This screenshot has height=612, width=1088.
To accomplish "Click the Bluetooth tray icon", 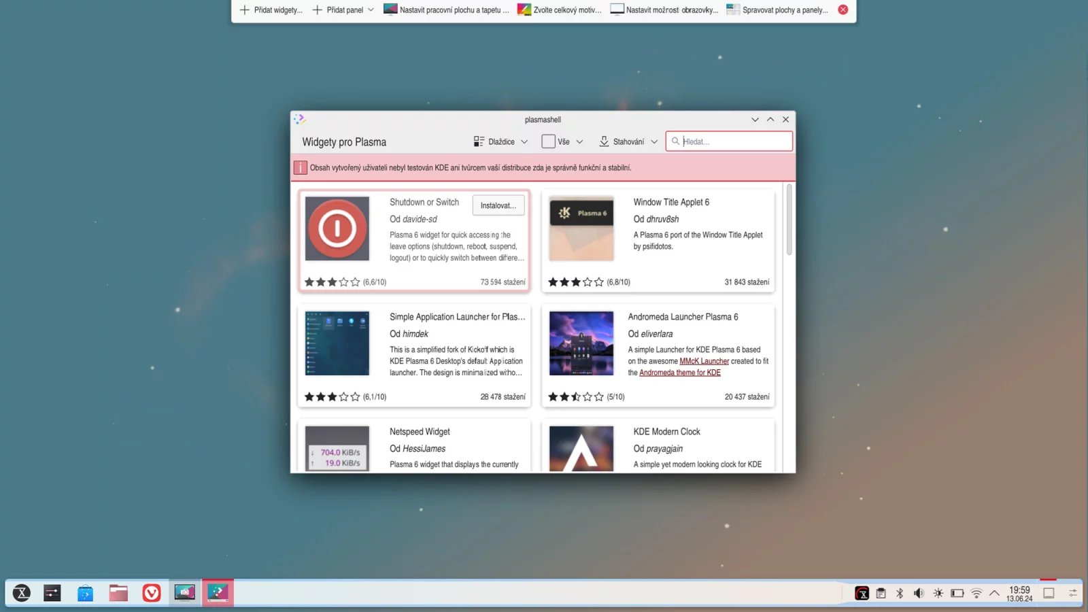I will click(x=900, y=593).
